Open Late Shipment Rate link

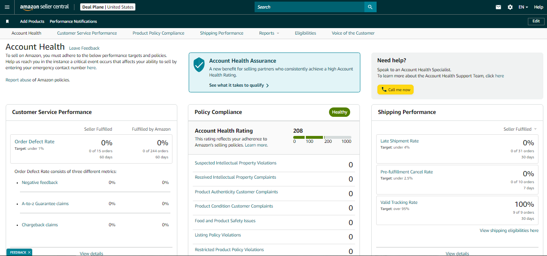(399, 141)
